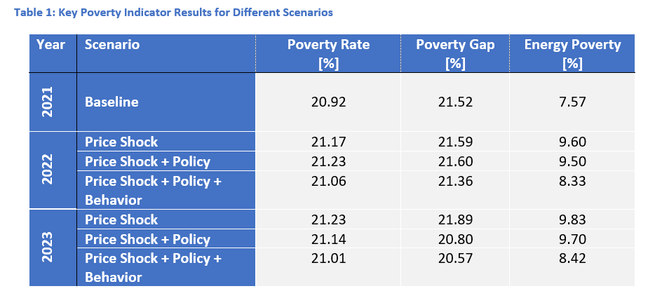
Task: Click the Baseline scenario cell
Action: coord(112,102)
